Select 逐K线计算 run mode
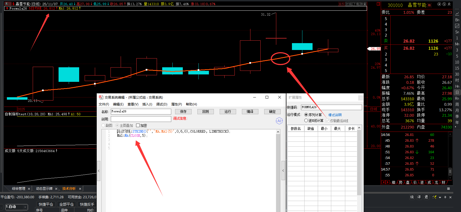 pyautogui.click(x=306, y=121)
